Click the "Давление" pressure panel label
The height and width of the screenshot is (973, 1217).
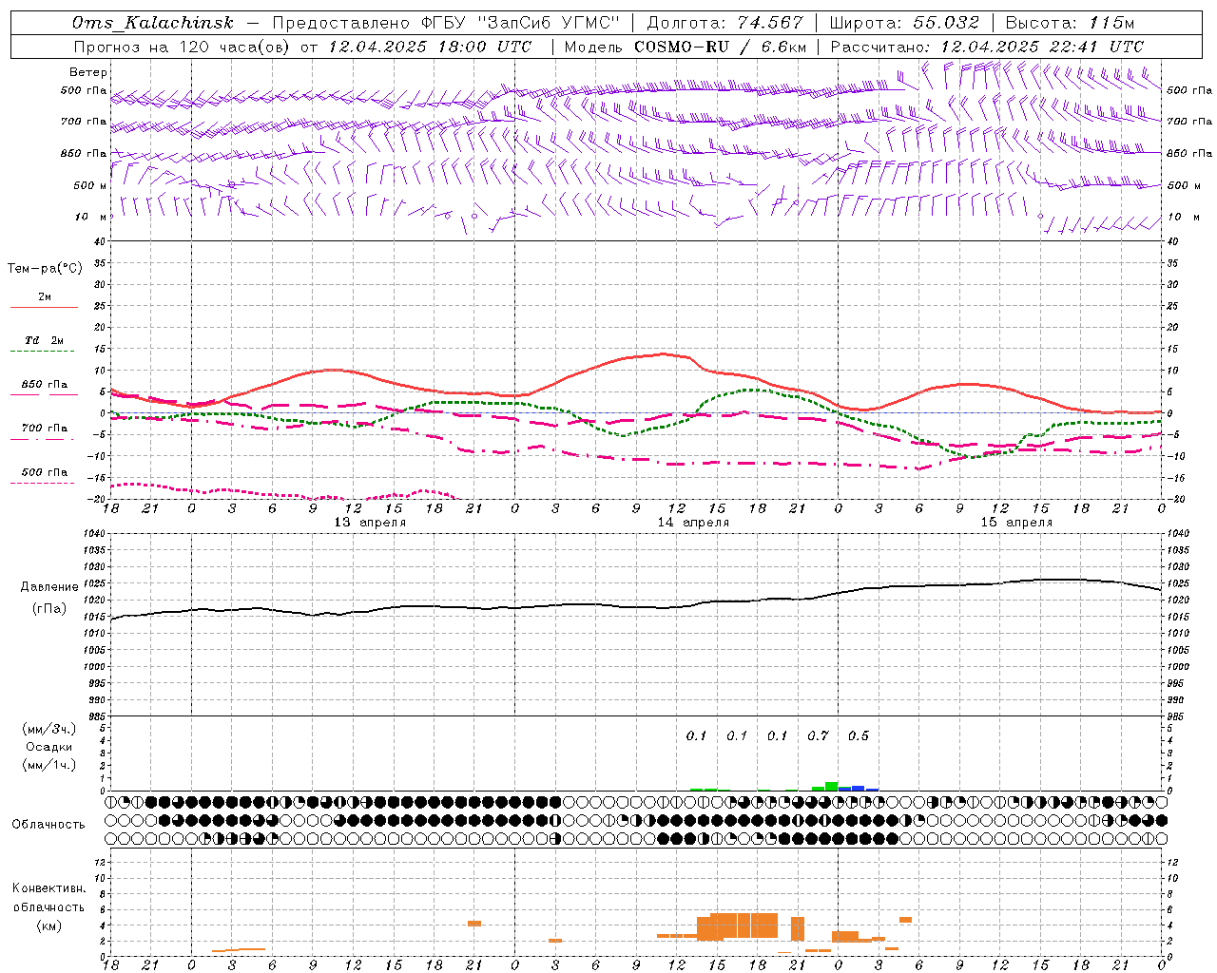(x=49, y=587)
